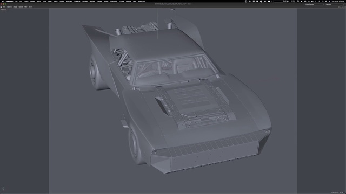Open the Modes menu
The width and height of the screenshot is (346, 194).
[x=32, y=1]
